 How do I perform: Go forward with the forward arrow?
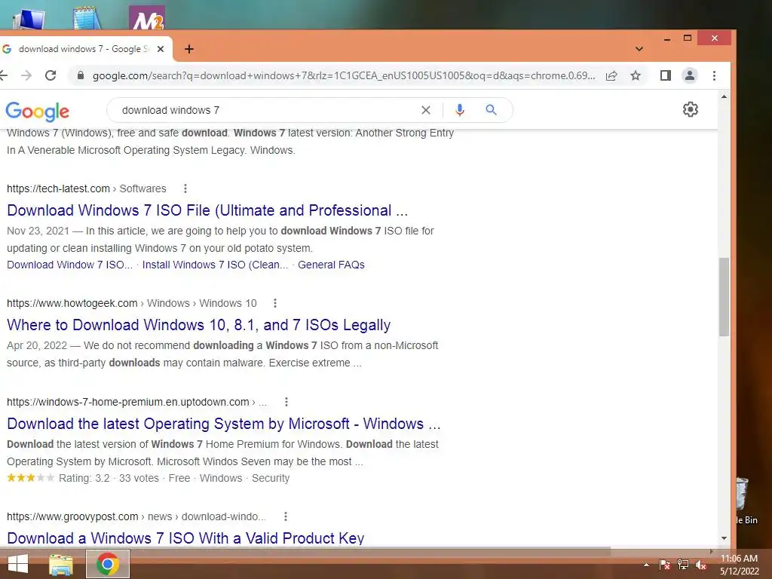(x=26, y=75)
